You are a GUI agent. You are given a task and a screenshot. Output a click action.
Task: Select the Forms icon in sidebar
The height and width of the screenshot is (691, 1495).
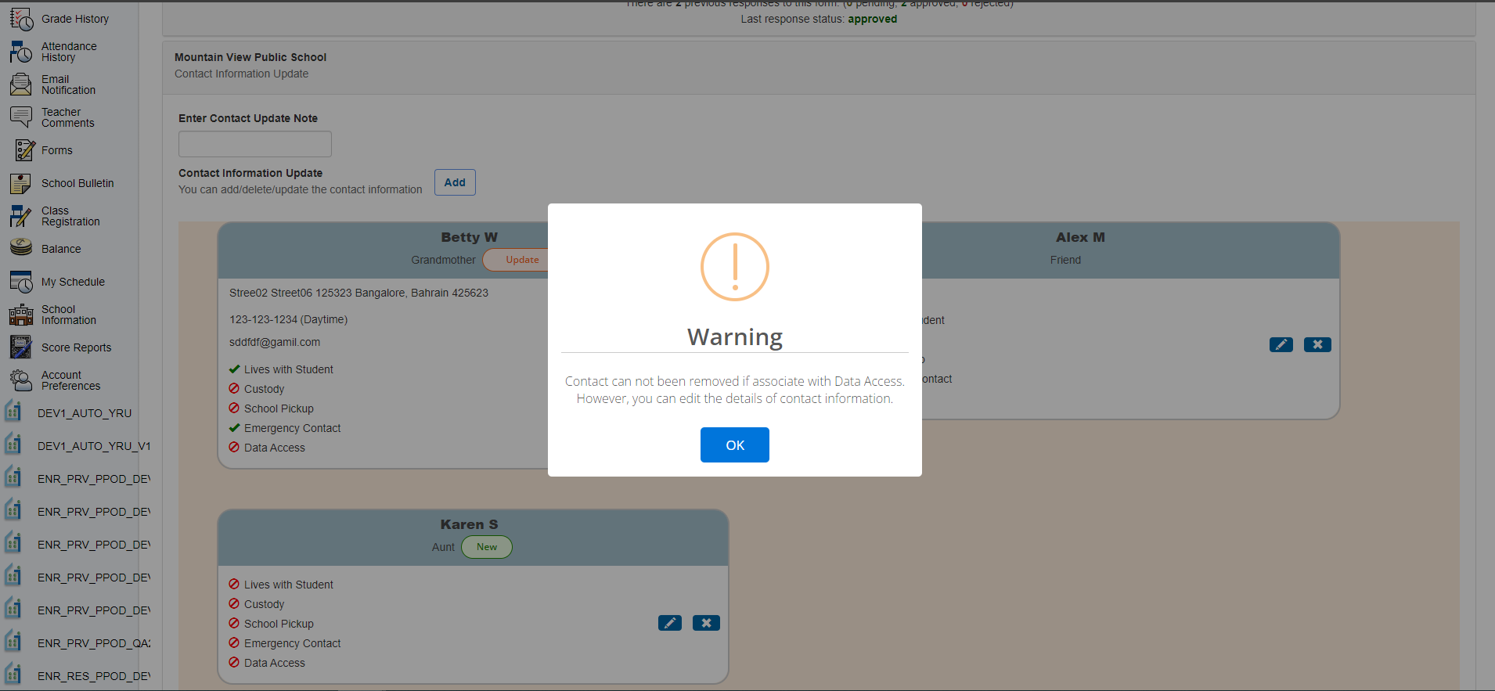[25, 150]
